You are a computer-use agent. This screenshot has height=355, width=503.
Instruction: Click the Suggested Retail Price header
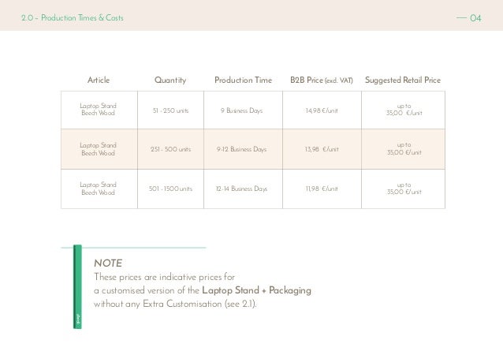[x=404, y=80]
